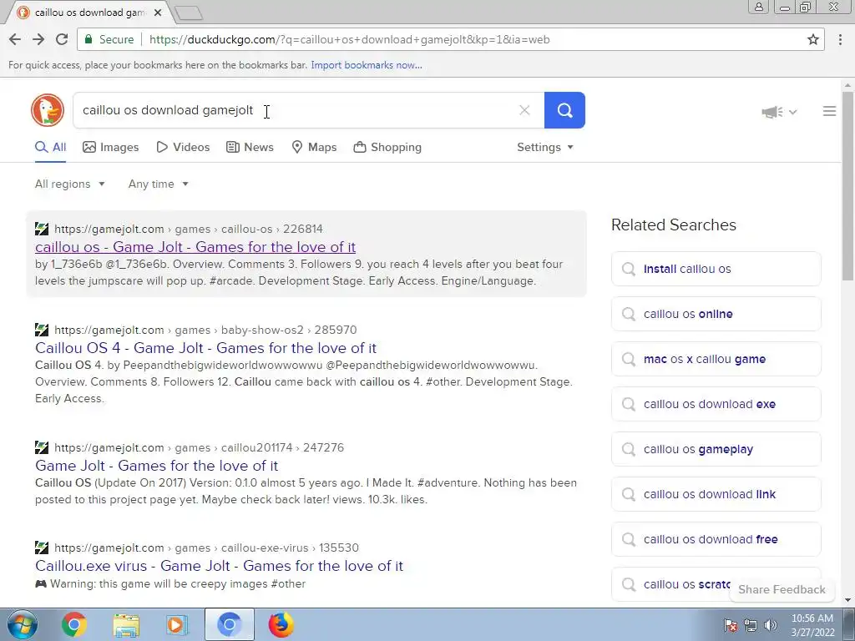The image size is (855, 641).
Task: Switch to the Shopping tab
Action: 387,147
